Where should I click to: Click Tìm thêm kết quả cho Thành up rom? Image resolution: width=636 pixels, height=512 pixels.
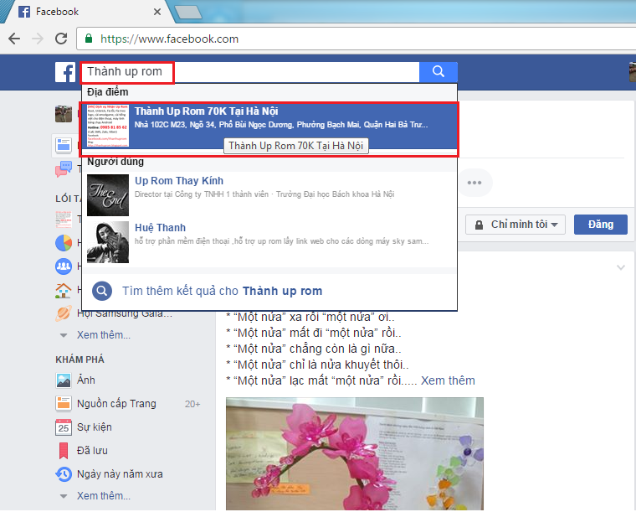(x=222, y=291)
